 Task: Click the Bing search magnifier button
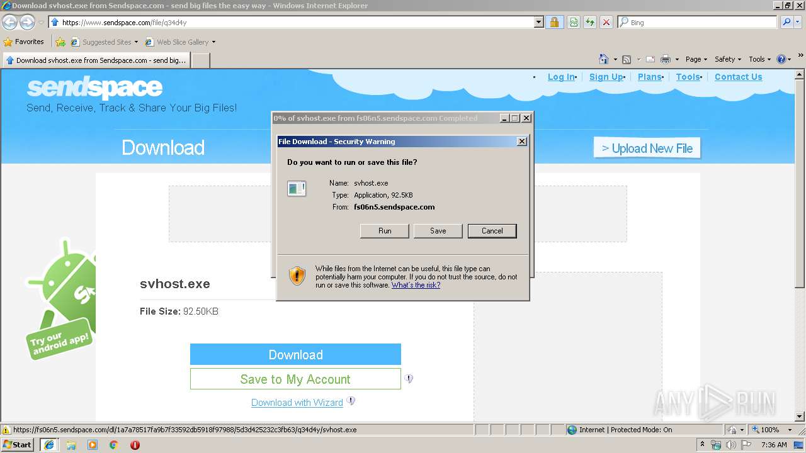pos(785,22)
